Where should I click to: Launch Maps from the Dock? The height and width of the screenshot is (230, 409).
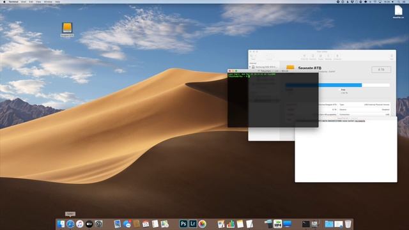(x=165, y=224)
